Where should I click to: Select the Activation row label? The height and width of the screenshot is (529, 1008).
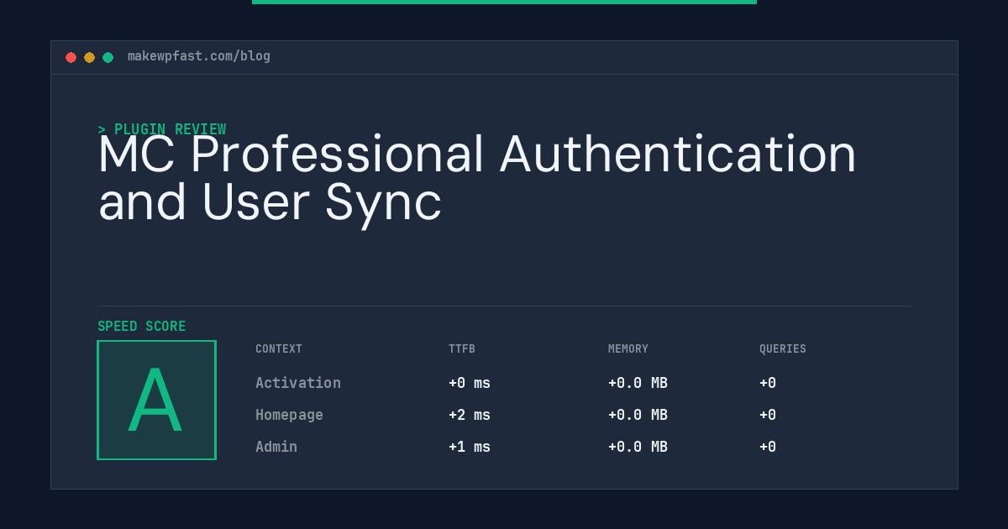pyautogui.click(x=298, y=383)
